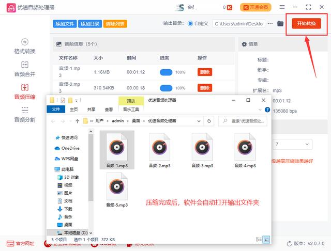This screenshot has height=251, width=331.
Task: Open 文档 folder in navigation pane
Action: [x=65, y=201]
